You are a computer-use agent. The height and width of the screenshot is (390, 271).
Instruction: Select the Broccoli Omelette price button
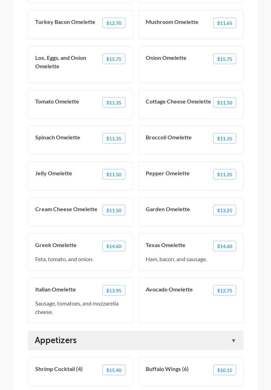tap(225, 139)
